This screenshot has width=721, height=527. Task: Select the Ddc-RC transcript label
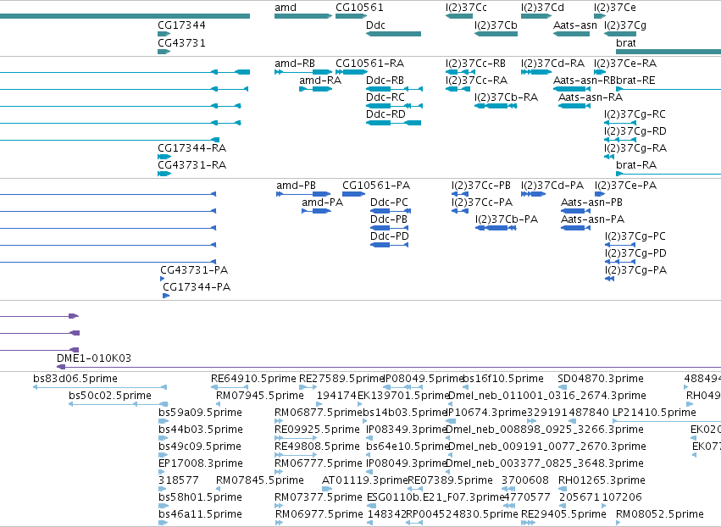click(385, 97)
